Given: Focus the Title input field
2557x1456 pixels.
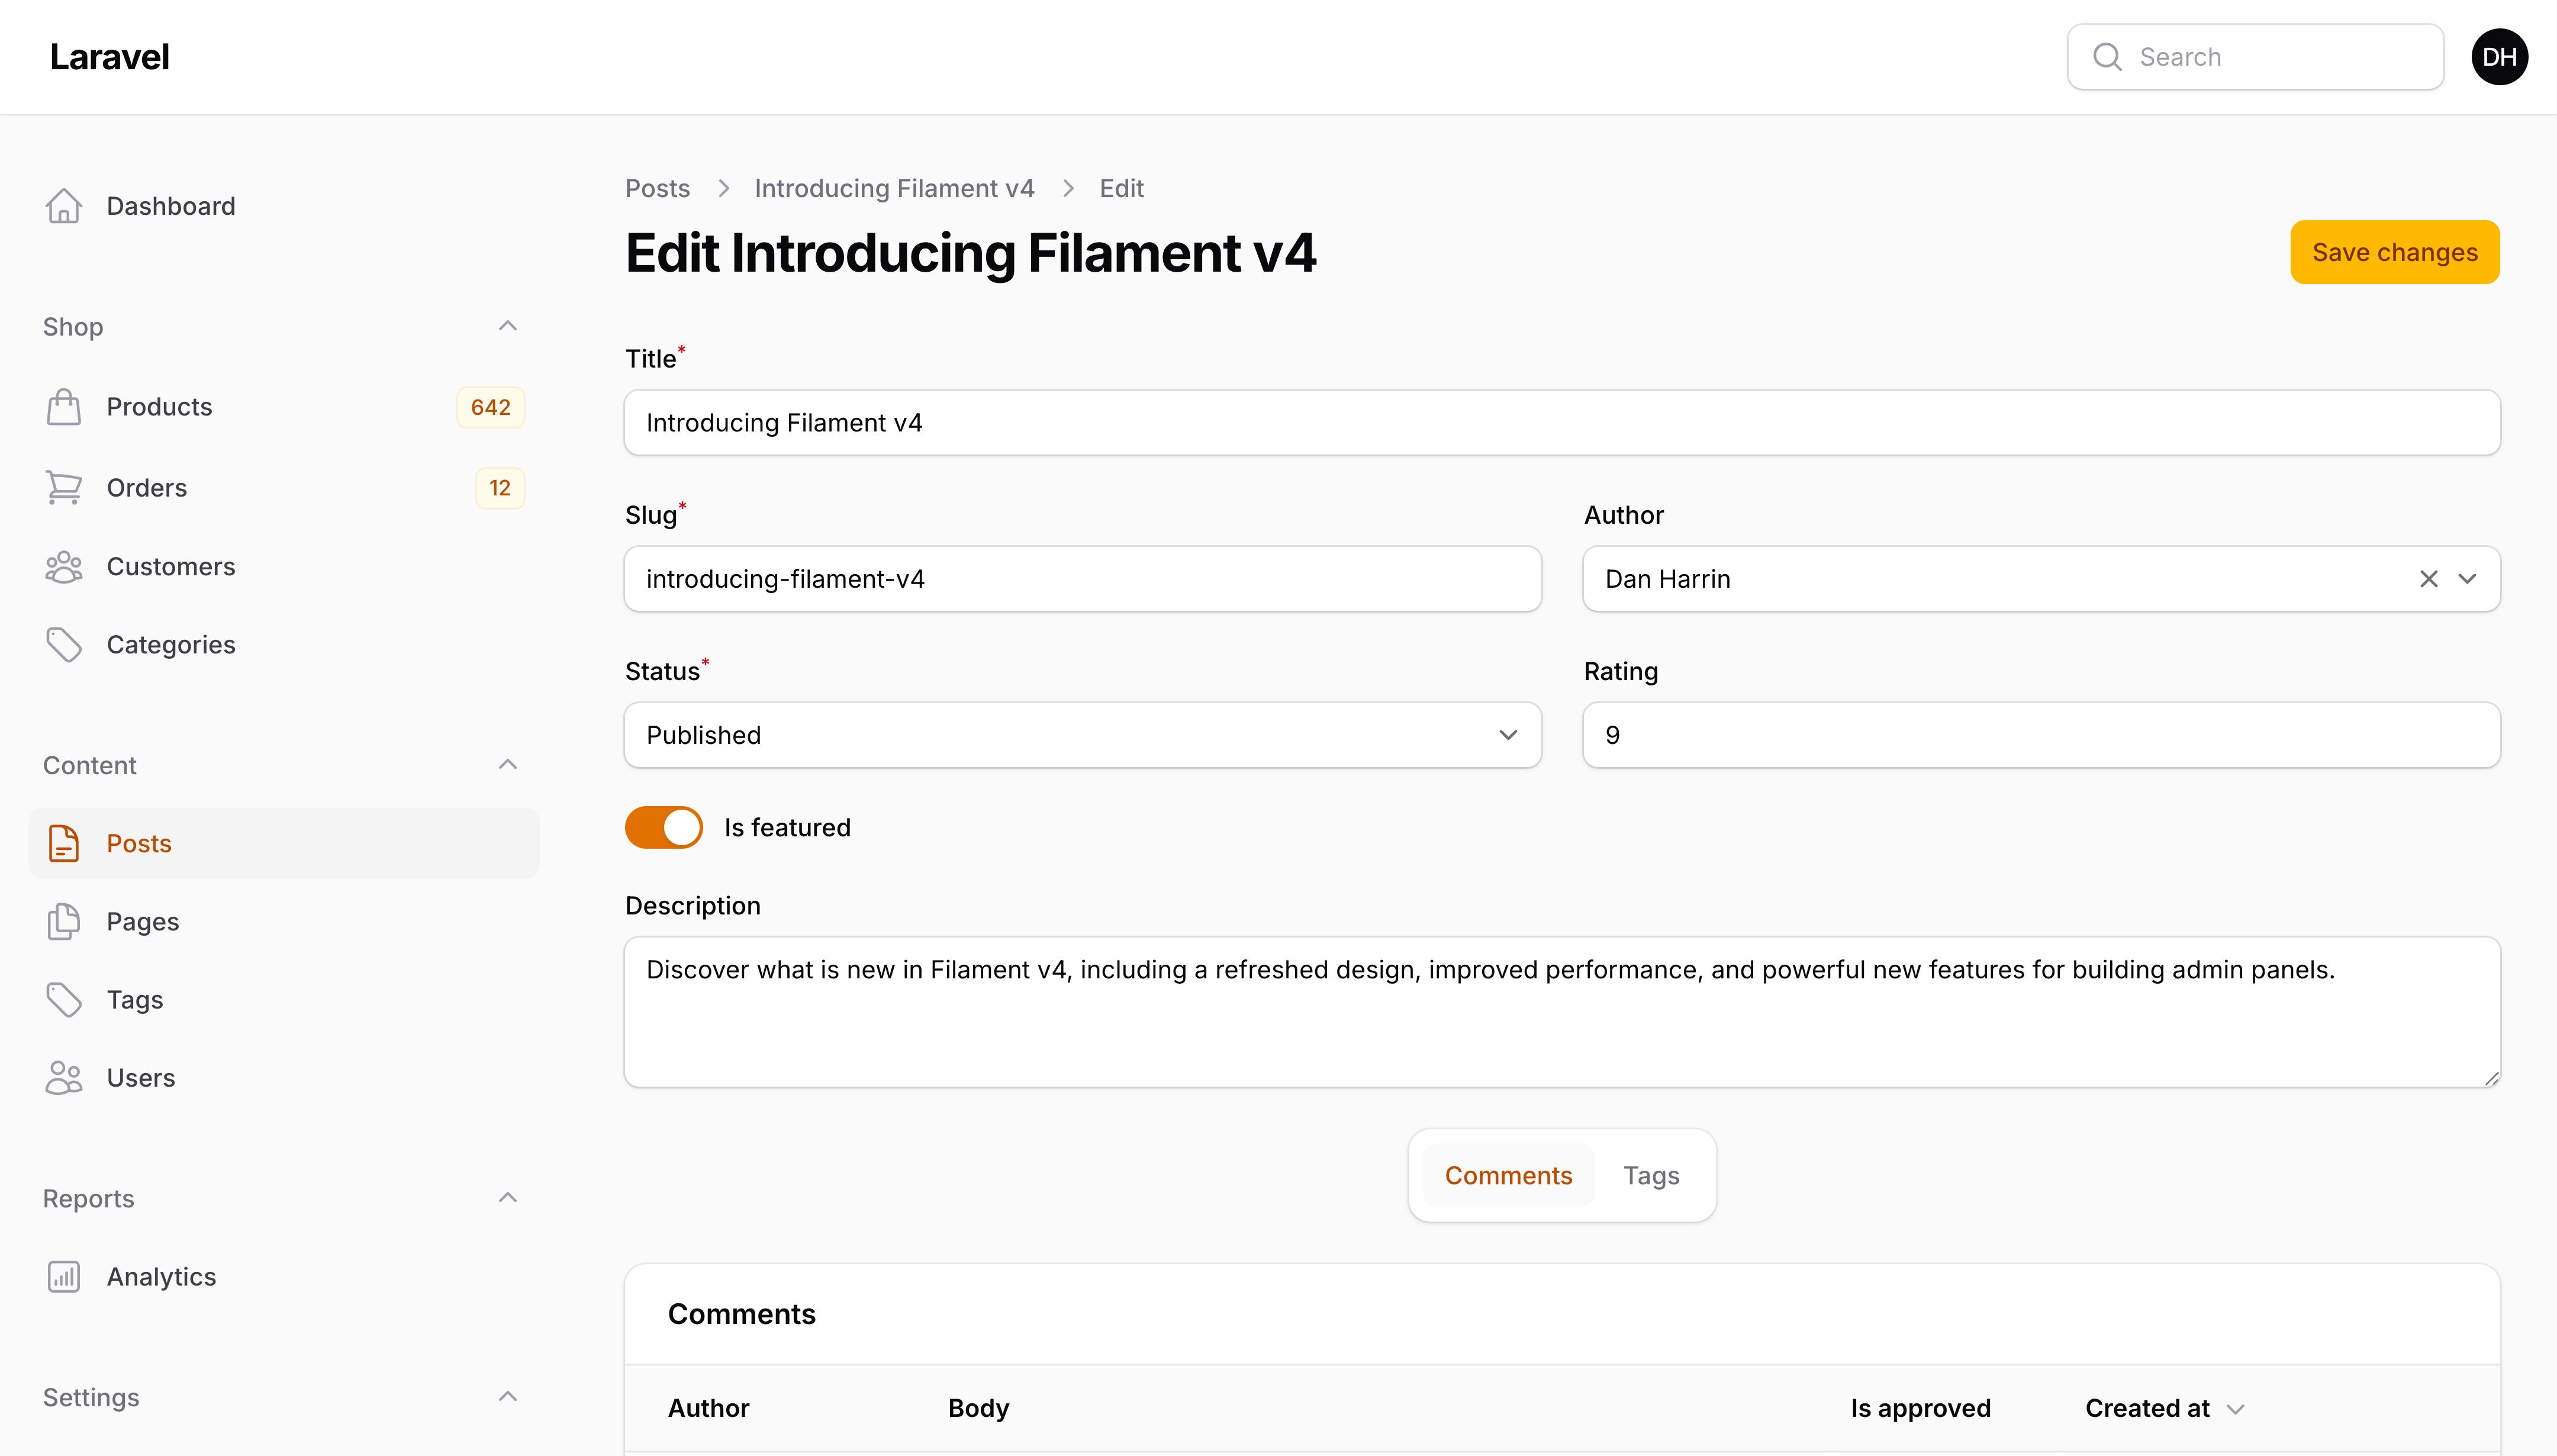Looking at the screenshot, I should pos(1562,423).
